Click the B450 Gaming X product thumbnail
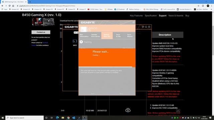This screenshot has height=120, width=214. click(43, 22)
